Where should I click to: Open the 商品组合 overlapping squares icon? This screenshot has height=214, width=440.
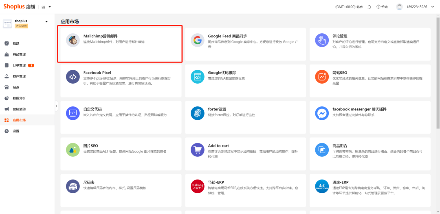[322, 150]
